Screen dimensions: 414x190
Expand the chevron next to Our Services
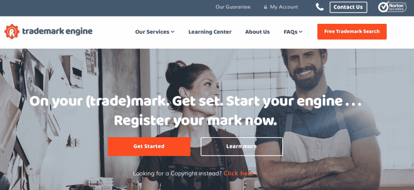tap(173, 32)
